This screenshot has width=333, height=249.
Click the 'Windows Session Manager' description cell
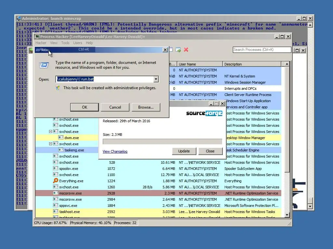(x=245, y=82)
